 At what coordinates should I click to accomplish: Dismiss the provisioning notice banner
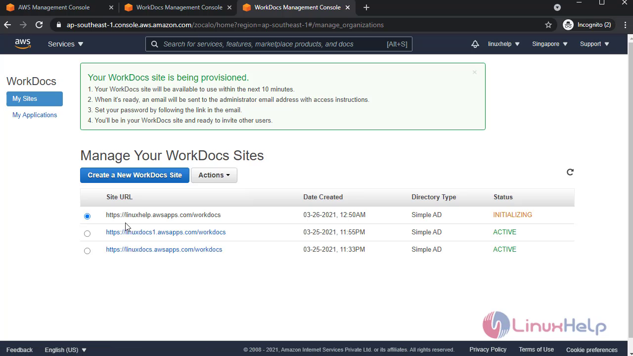pos(474,72)
